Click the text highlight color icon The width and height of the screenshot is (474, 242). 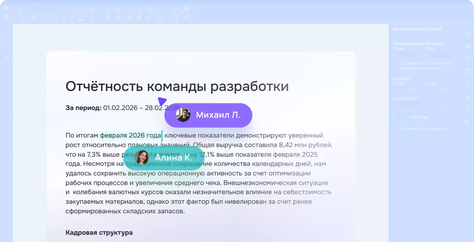(81, 18)
